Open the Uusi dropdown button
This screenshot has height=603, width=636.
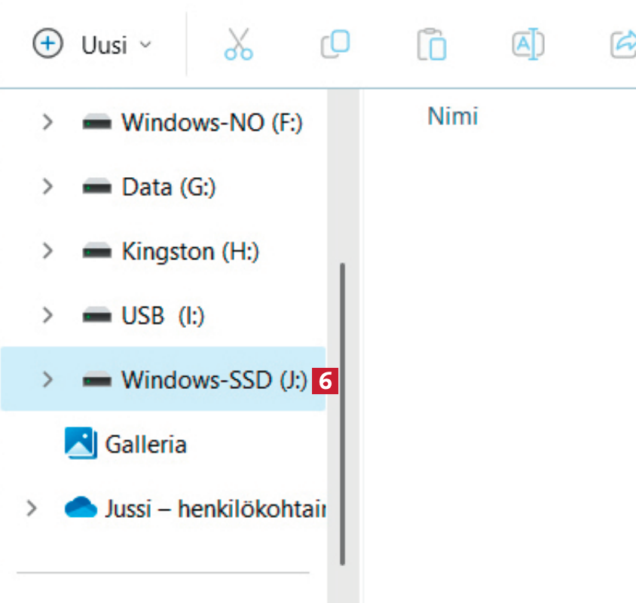92,44
